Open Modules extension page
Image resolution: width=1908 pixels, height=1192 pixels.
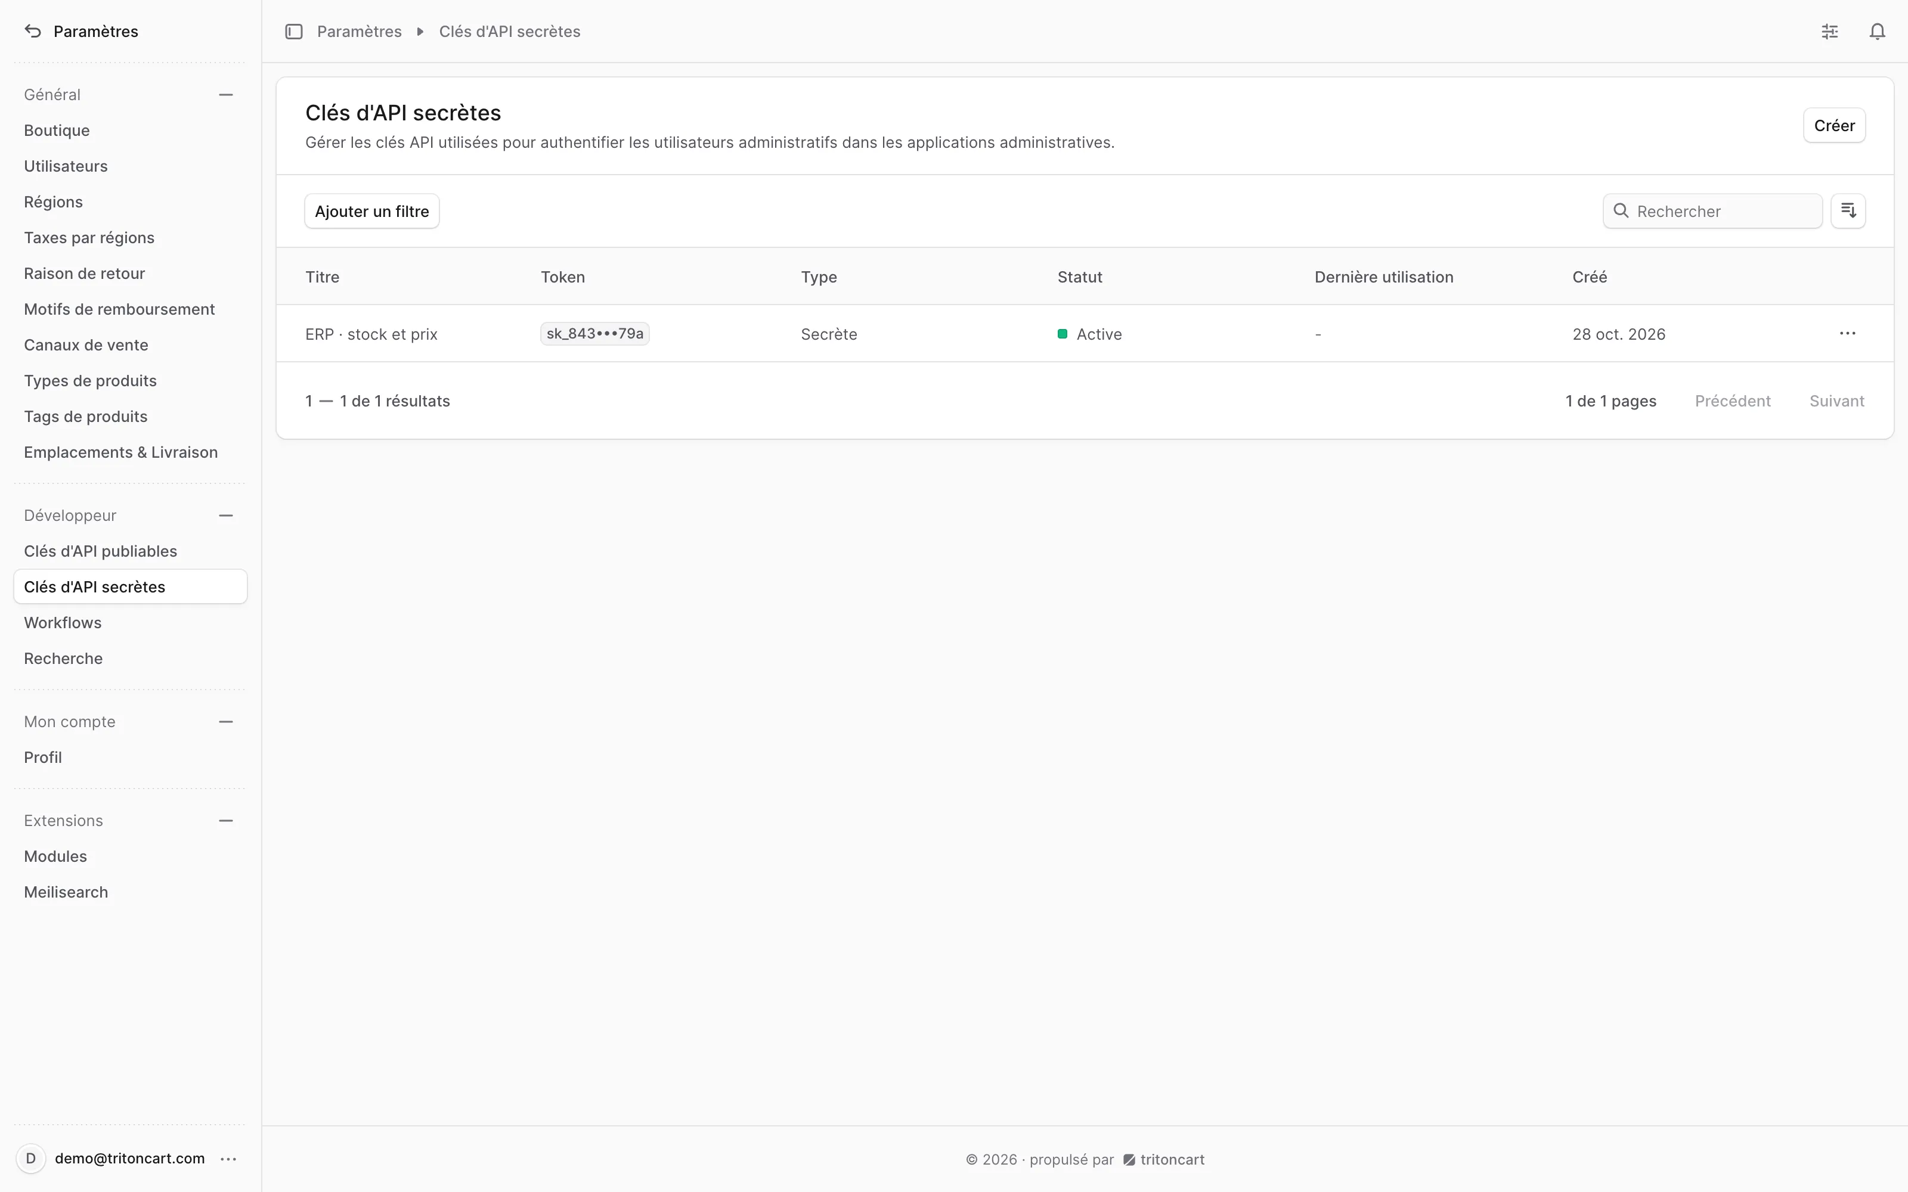pyautogui.click(x=130, y=856)
